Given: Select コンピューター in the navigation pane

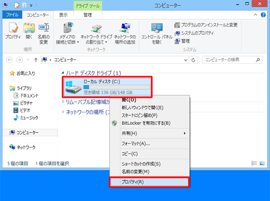Looking at the screenshot, I should click(x=30, y=132).
